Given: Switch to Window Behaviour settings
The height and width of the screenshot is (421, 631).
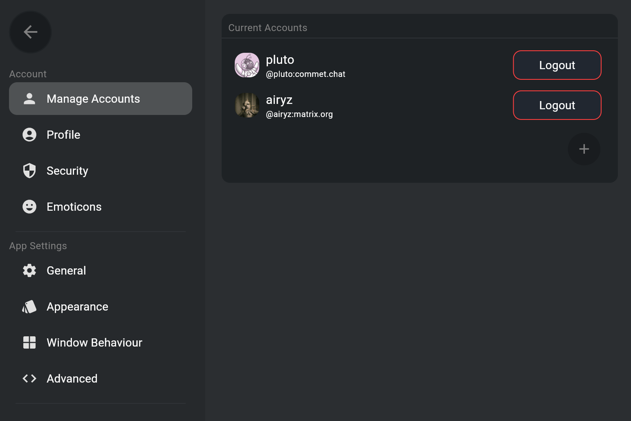Looking at the screenshot, I should click(x=94, y=342).
